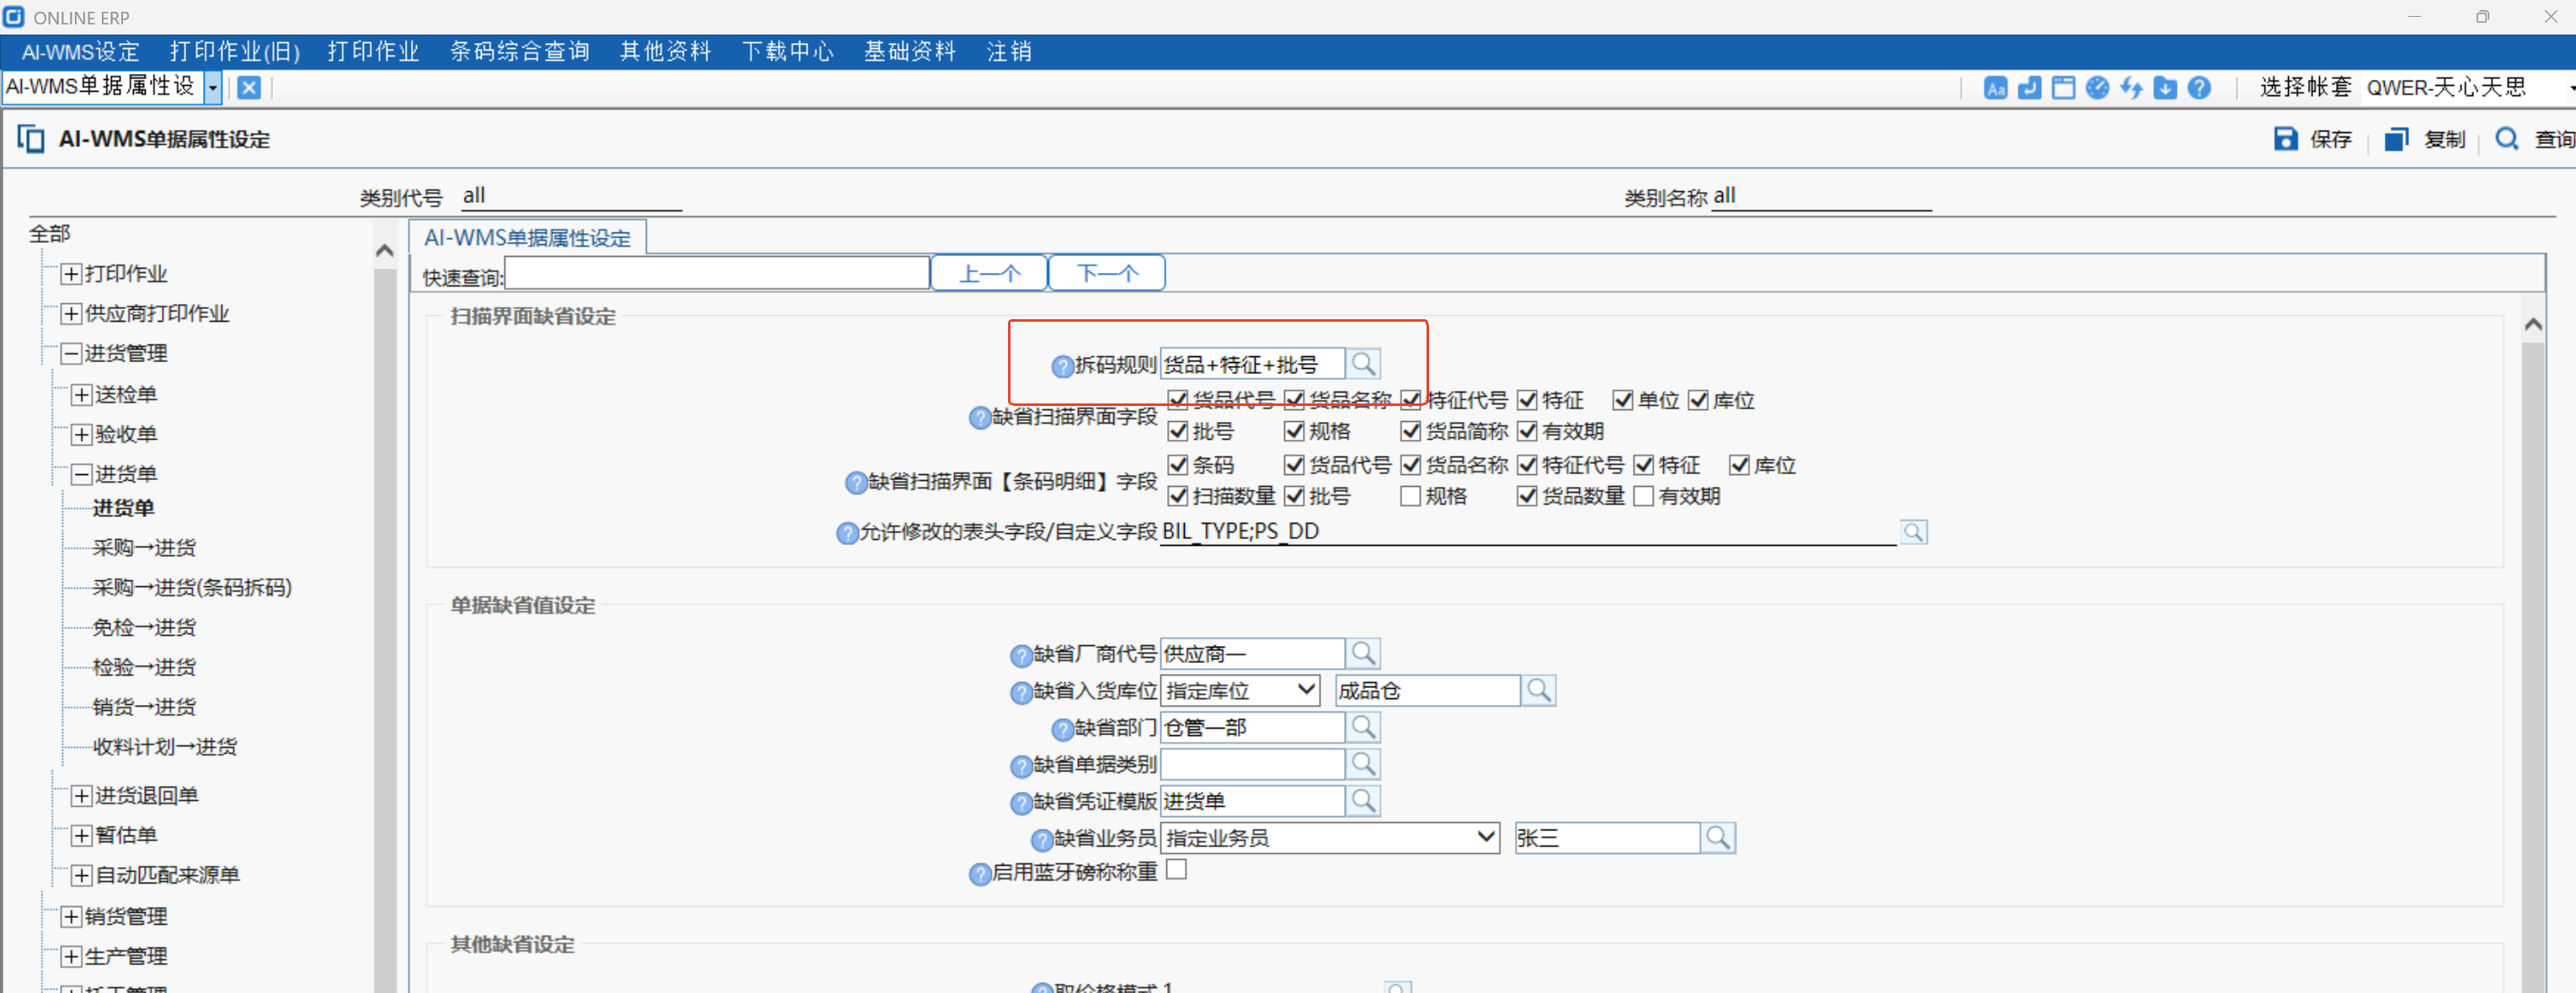
Task: Expand the 销货管理 tree node
Action: (x=71, y=916)
